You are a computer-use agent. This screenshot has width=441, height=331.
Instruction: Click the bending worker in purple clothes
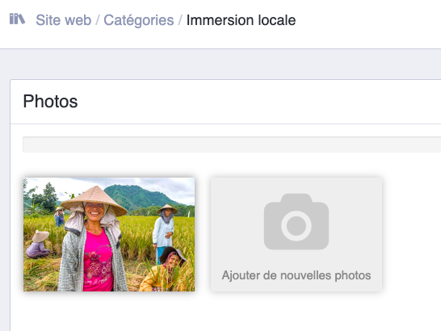(x=38, y=245)
